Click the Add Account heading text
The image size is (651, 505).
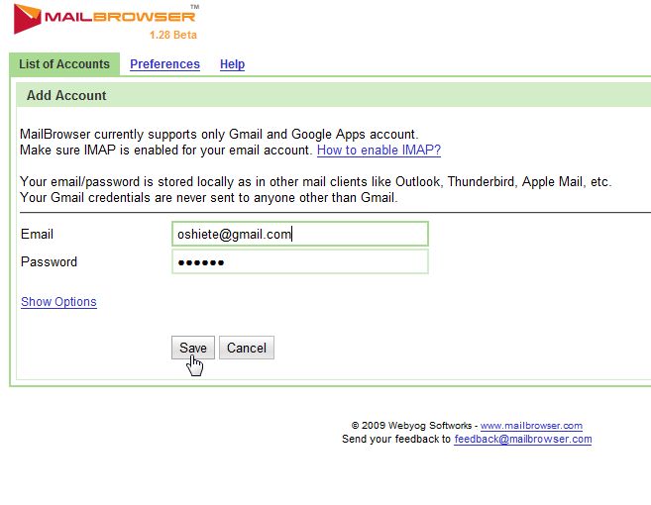pyautogui.click(x=66, y=95)
